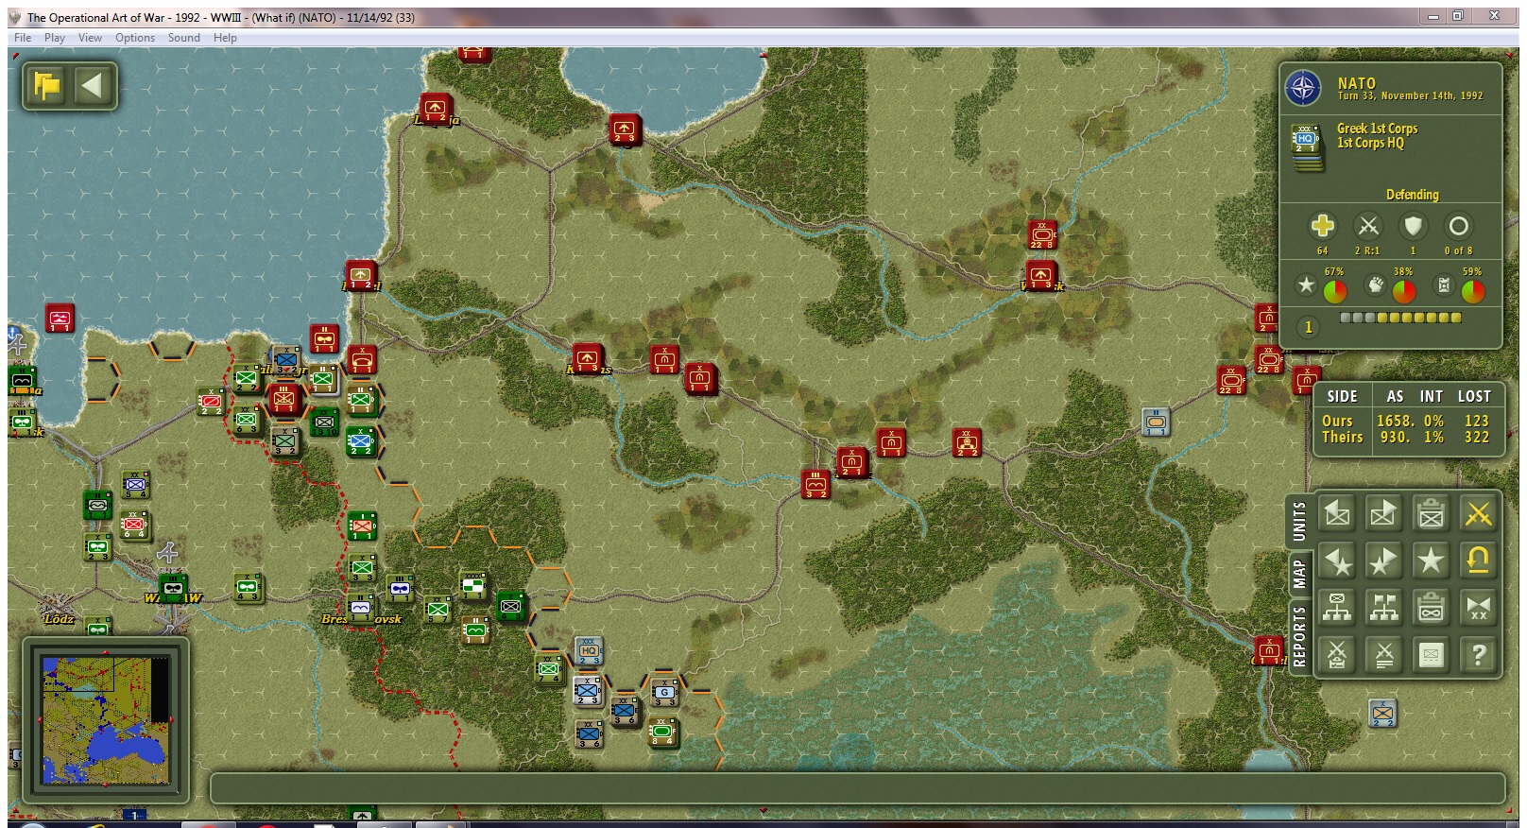This screenshot has height=828, width=1527.
Task: Click the circled number 1 indicator
Action: [1308, 327]
